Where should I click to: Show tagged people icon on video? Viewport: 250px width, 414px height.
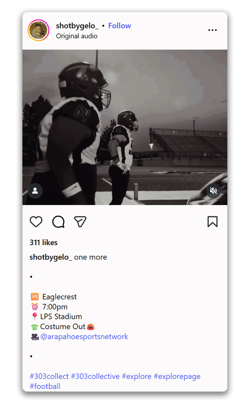click(35, 191)
